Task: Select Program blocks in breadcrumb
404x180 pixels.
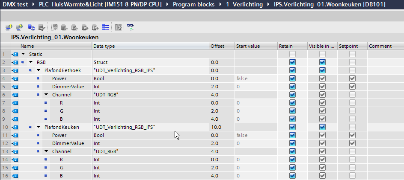Action: coord(193,4)
